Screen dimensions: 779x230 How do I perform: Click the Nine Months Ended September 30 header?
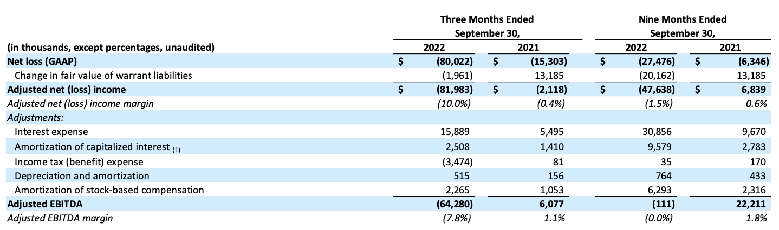[x=682, y=26]
